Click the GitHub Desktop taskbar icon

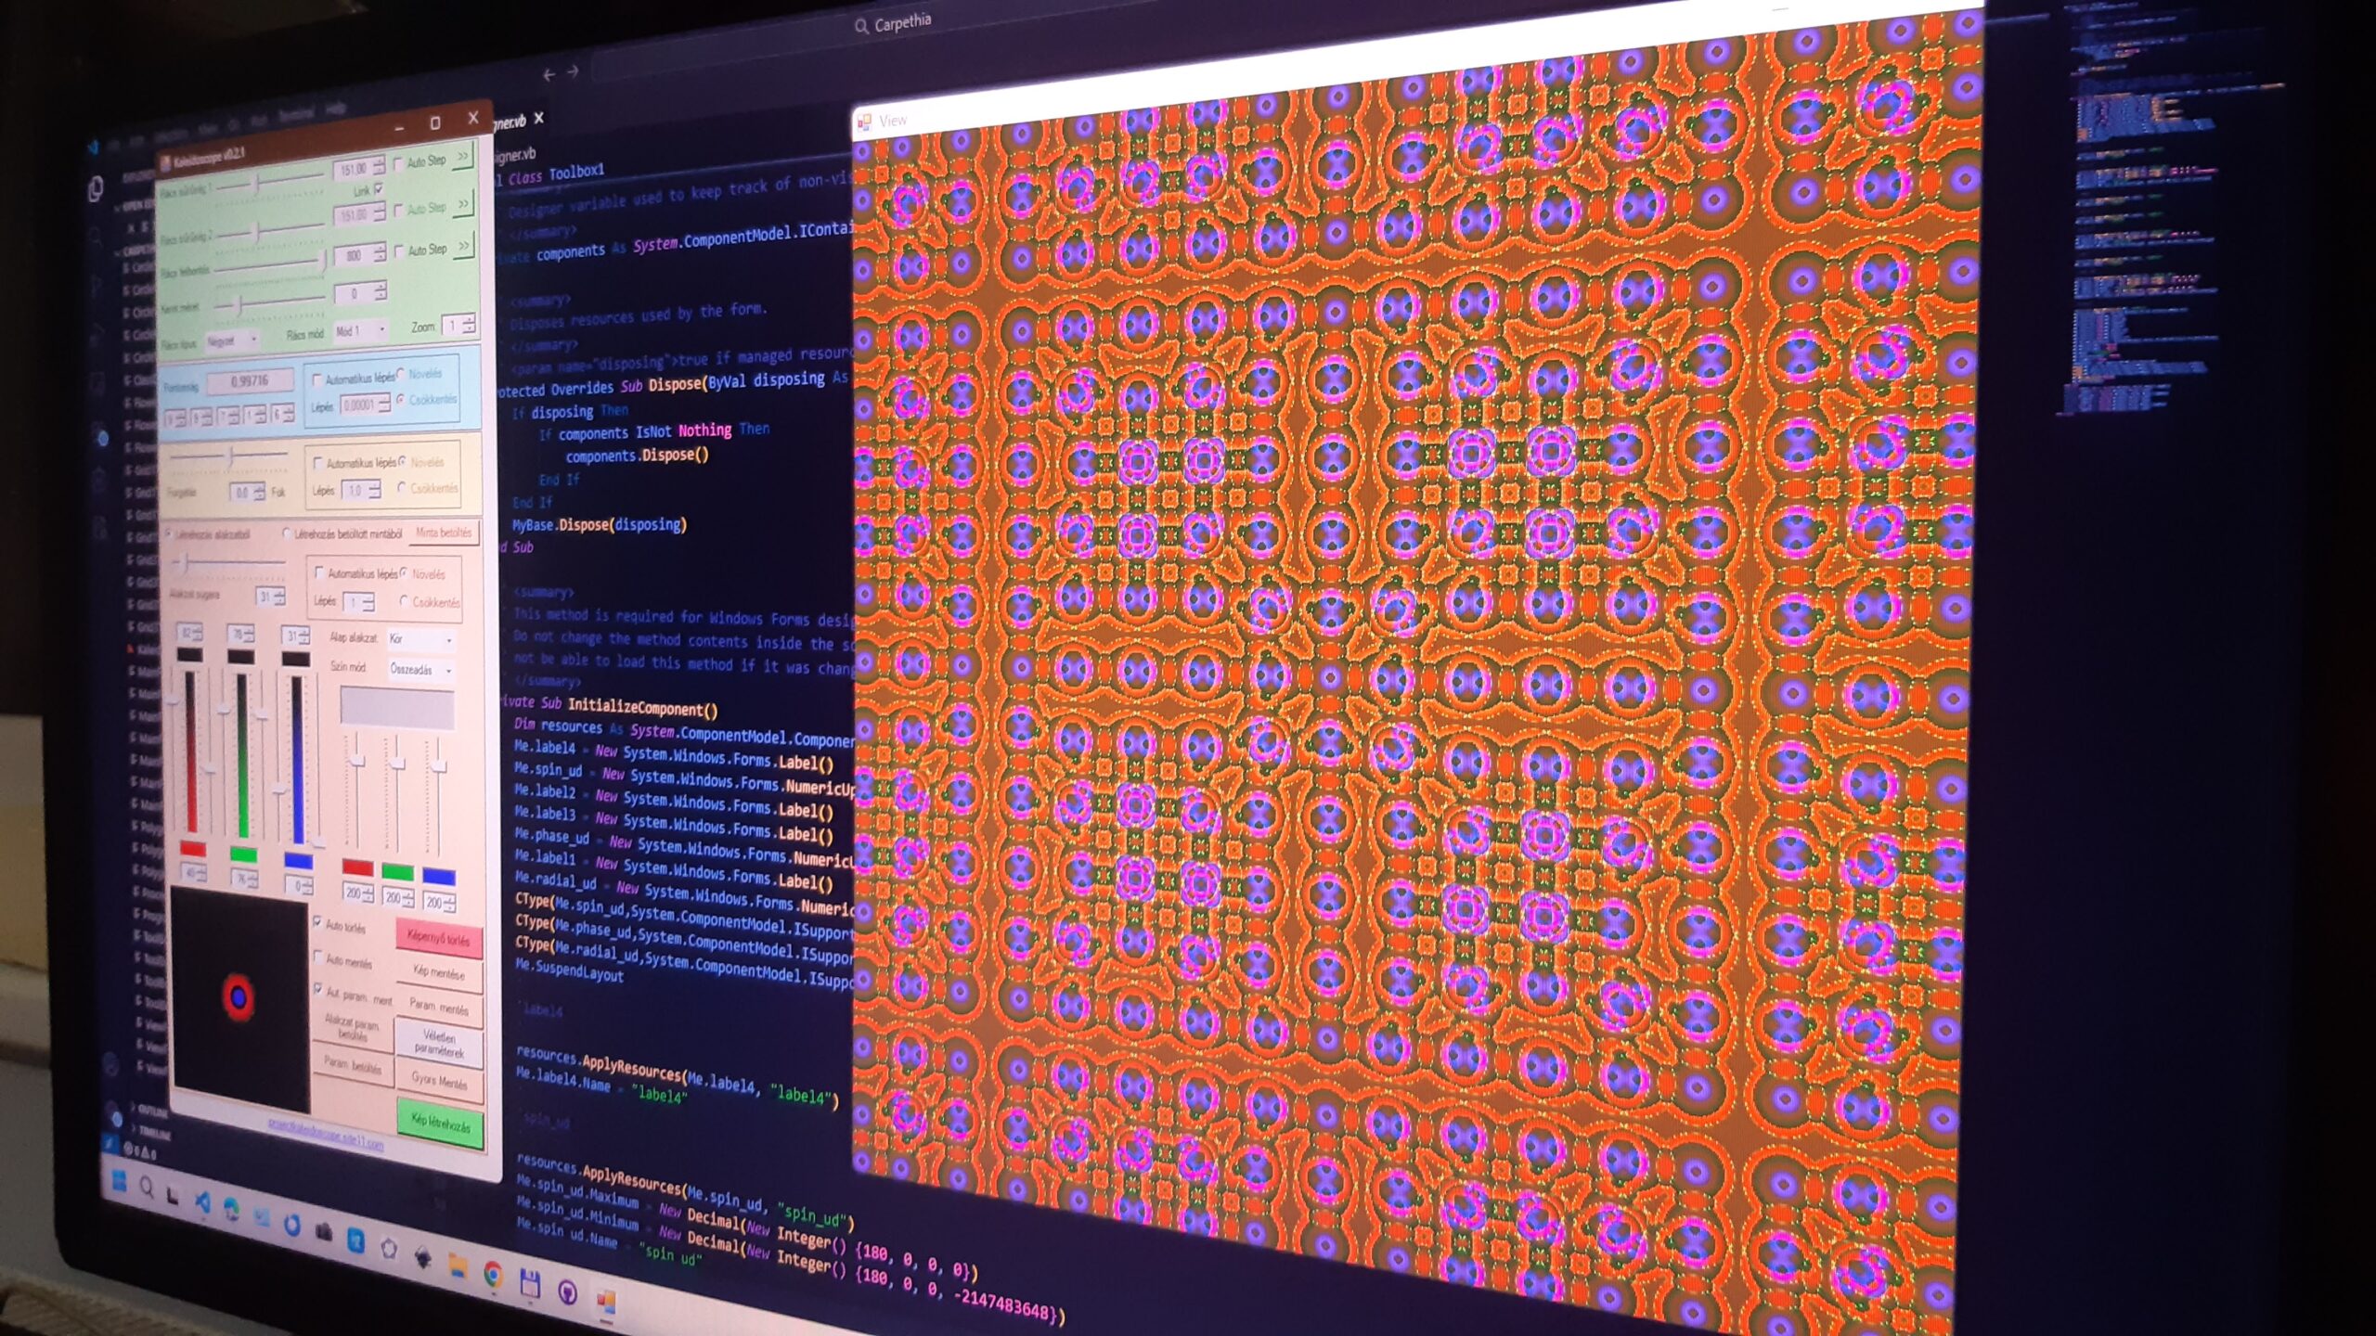click(x=567, y=1291)
